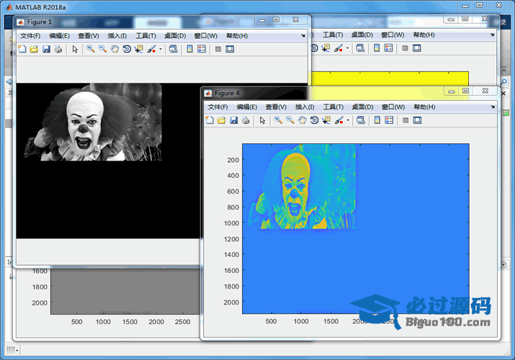Image resolution: width=515 pixels, height=360 pixels.
Task: Insert Colorbar icon in Figure 1 toolbar
Action: 189,49
